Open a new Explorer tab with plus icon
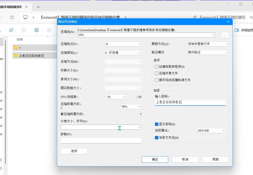 (x=38, y=7)
